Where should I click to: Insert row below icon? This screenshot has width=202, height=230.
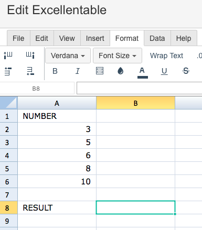(30, 71)
